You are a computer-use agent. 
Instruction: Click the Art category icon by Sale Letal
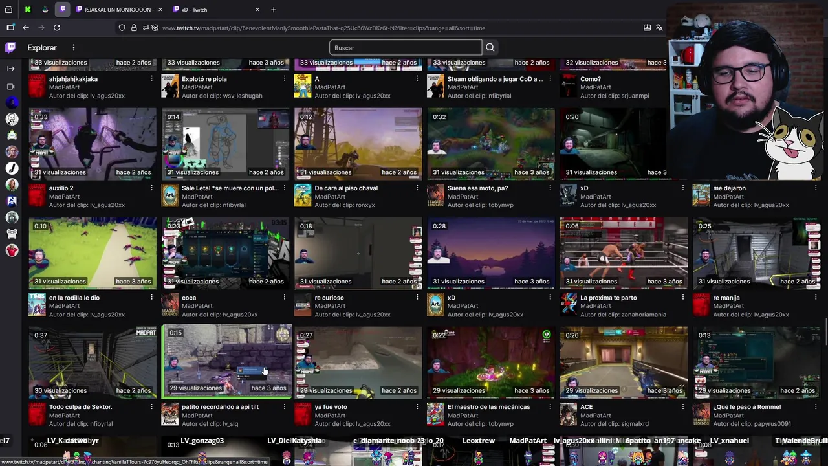click(x=169, y=195)
